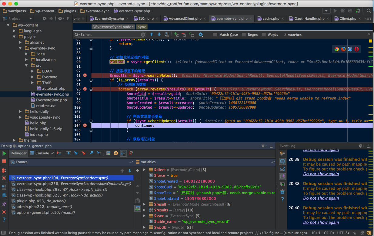This screenshot has height=236, width=374.
Task: Check the Words option
Action: [x=264, y=35]
